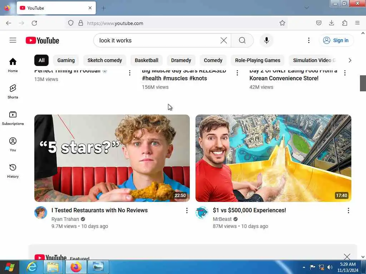Open options for I Tested Restaurants video

[x=187, y=210]
